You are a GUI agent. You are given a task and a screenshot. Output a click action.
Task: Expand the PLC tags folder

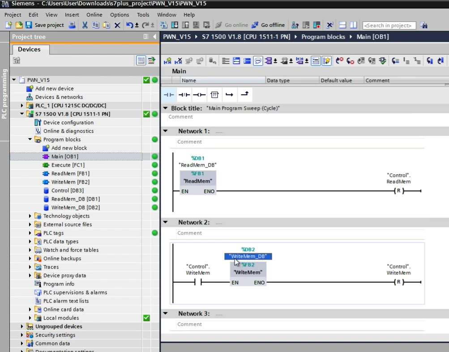pos(30,233)
